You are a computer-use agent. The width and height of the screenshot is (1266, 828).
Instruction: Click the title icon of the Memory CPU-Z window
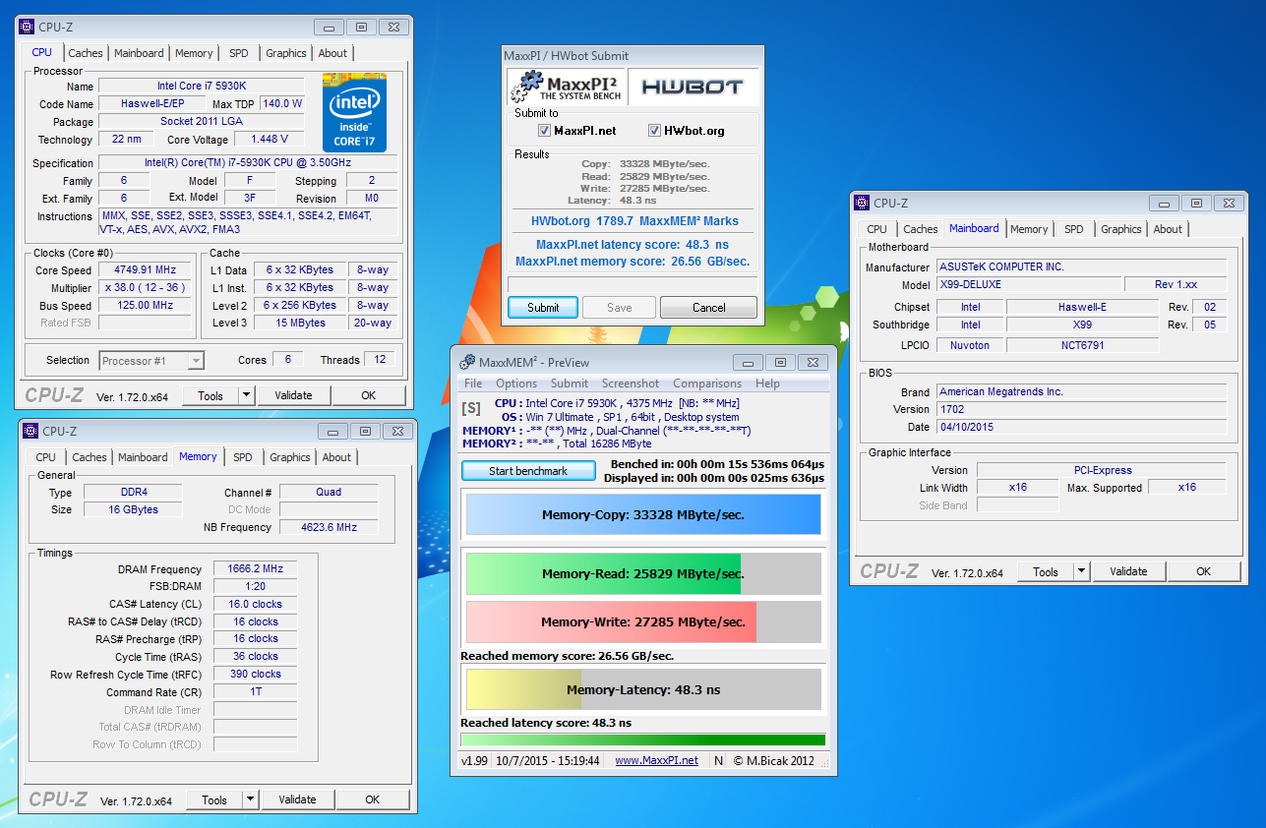(x=30, y=431)
